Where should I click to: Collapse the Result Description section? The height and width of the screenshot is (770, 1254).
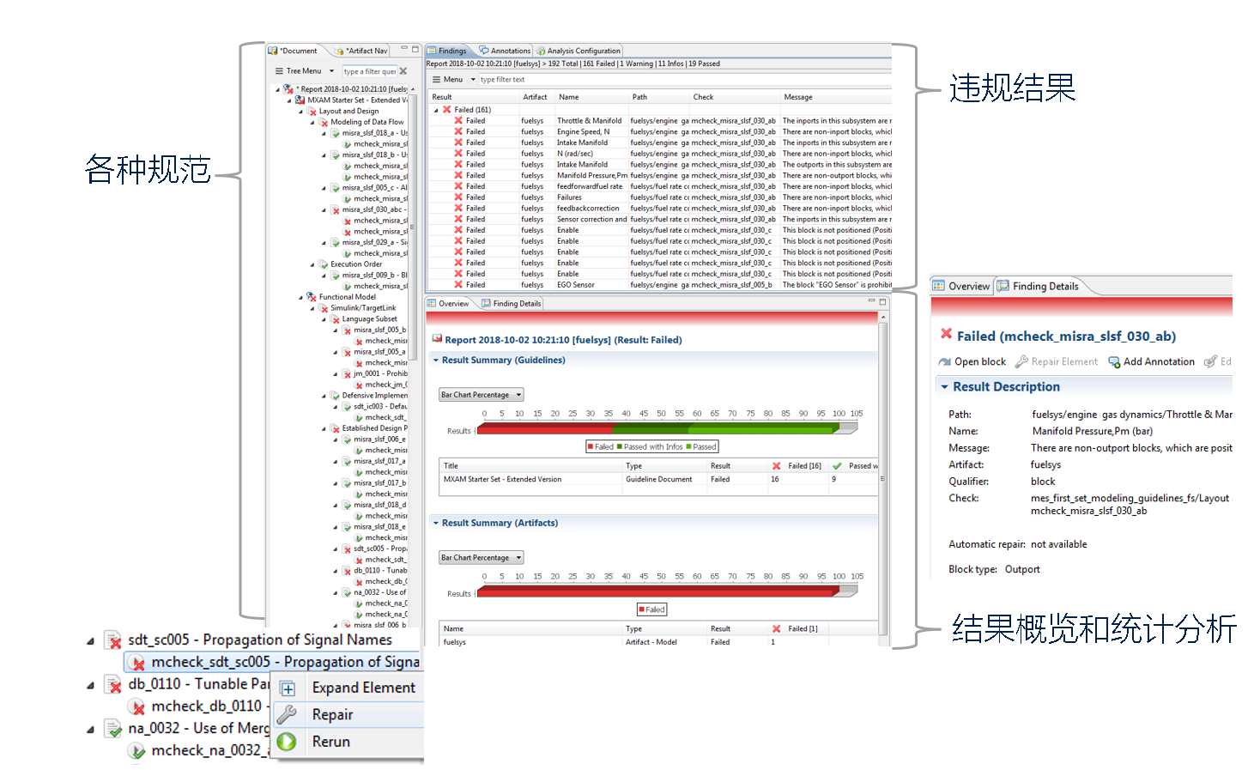coord(945,387)
